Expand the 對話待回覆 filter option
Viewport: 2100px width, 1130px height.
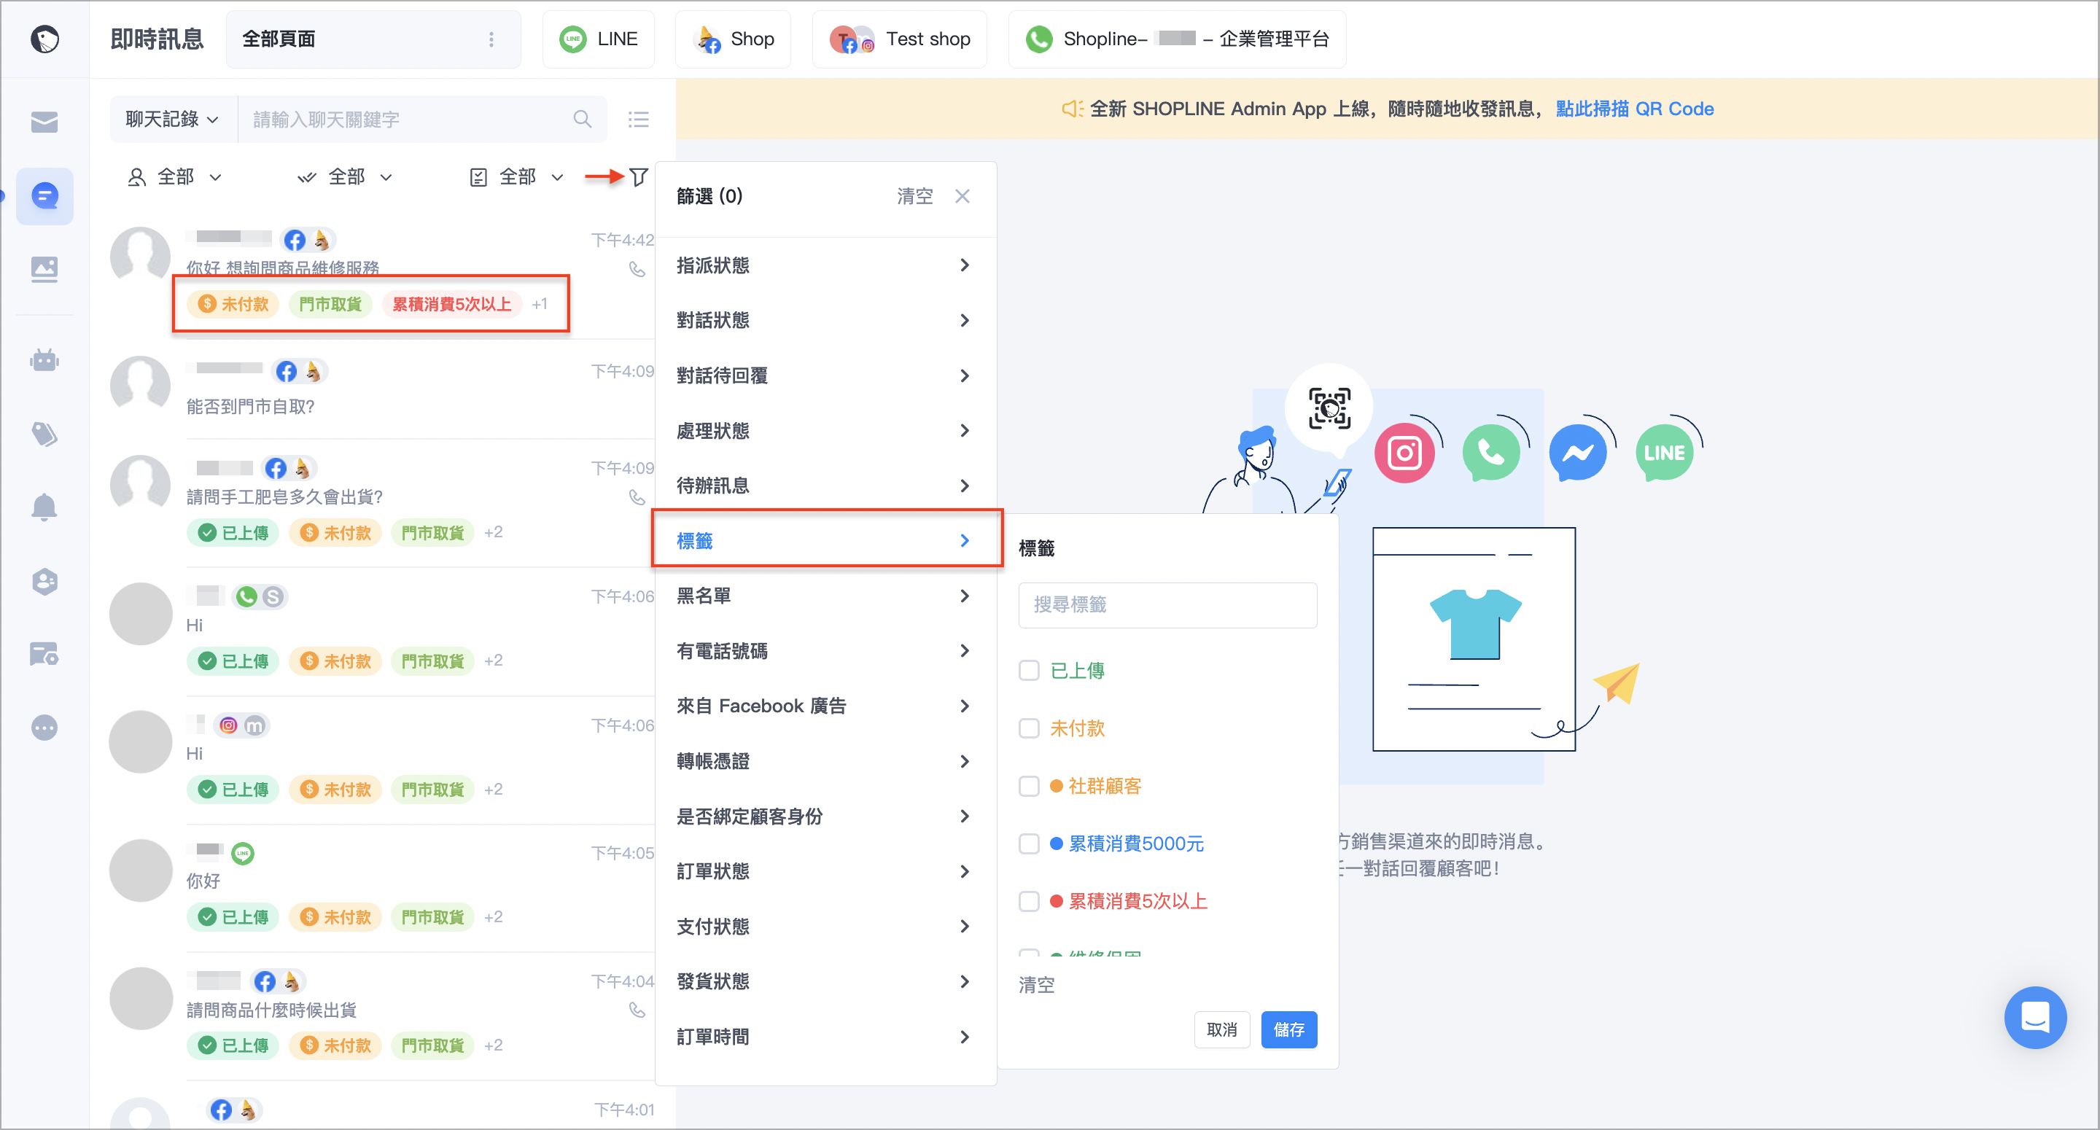pyautogui.click(x=823, y=376)
